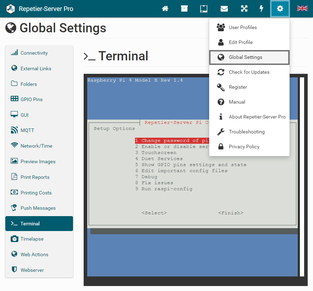Select the active Terminal sidebar item
The height and width of the screenshot is (291, 313).
[x=39, y=224]
